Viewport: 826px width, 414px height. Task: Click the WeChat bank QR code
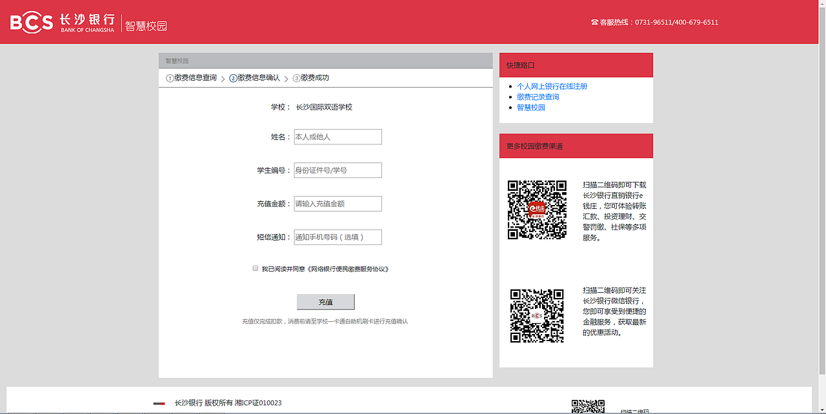point(537,316)
